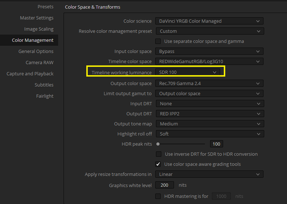Open the Timeline color space dropdown
287x204 pixels.
[x=209, y=61]
